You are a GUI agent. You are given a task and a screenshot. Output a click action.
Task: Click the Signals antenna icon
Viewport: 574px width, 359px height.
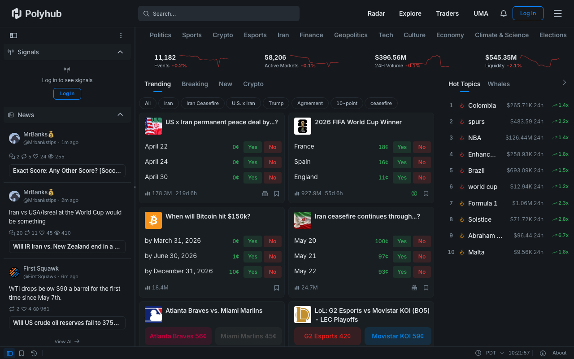click(11, 52)
